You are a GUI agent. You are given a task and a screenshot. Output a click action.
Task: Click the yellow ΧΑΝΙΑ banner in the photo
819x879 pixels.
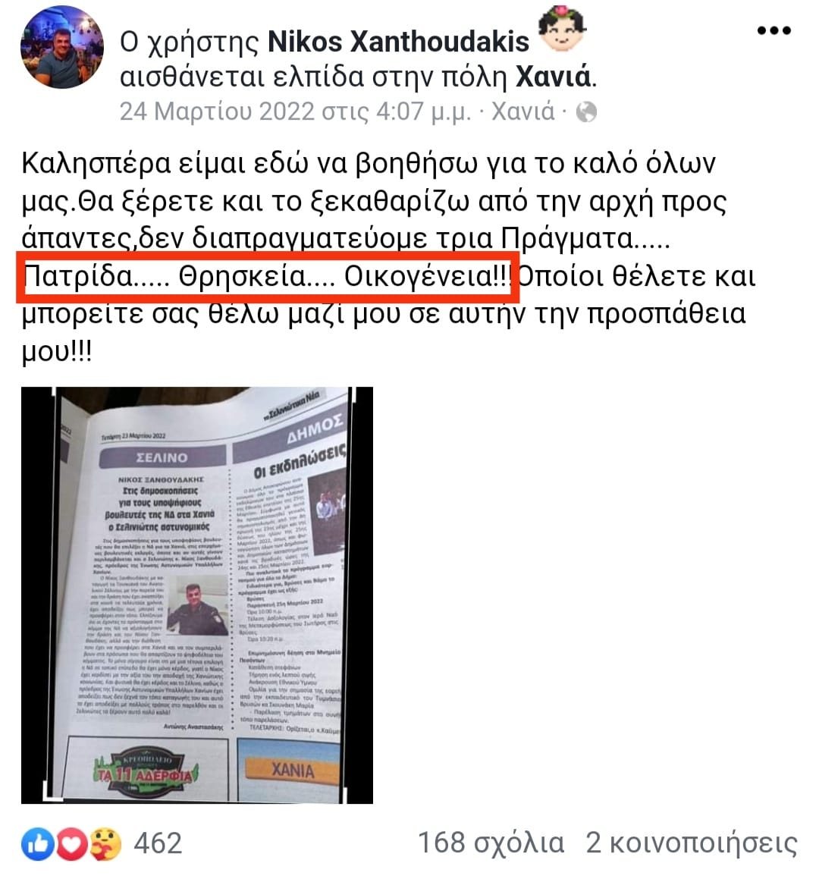292,770
